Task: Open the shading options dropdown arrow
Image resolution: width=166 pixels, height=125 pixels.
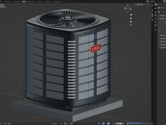Action: pos(125,124)
